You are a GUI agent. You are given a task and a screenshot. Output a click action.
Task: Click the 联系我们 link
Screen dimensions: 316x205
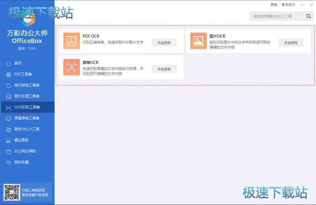(x=288, y=5)
